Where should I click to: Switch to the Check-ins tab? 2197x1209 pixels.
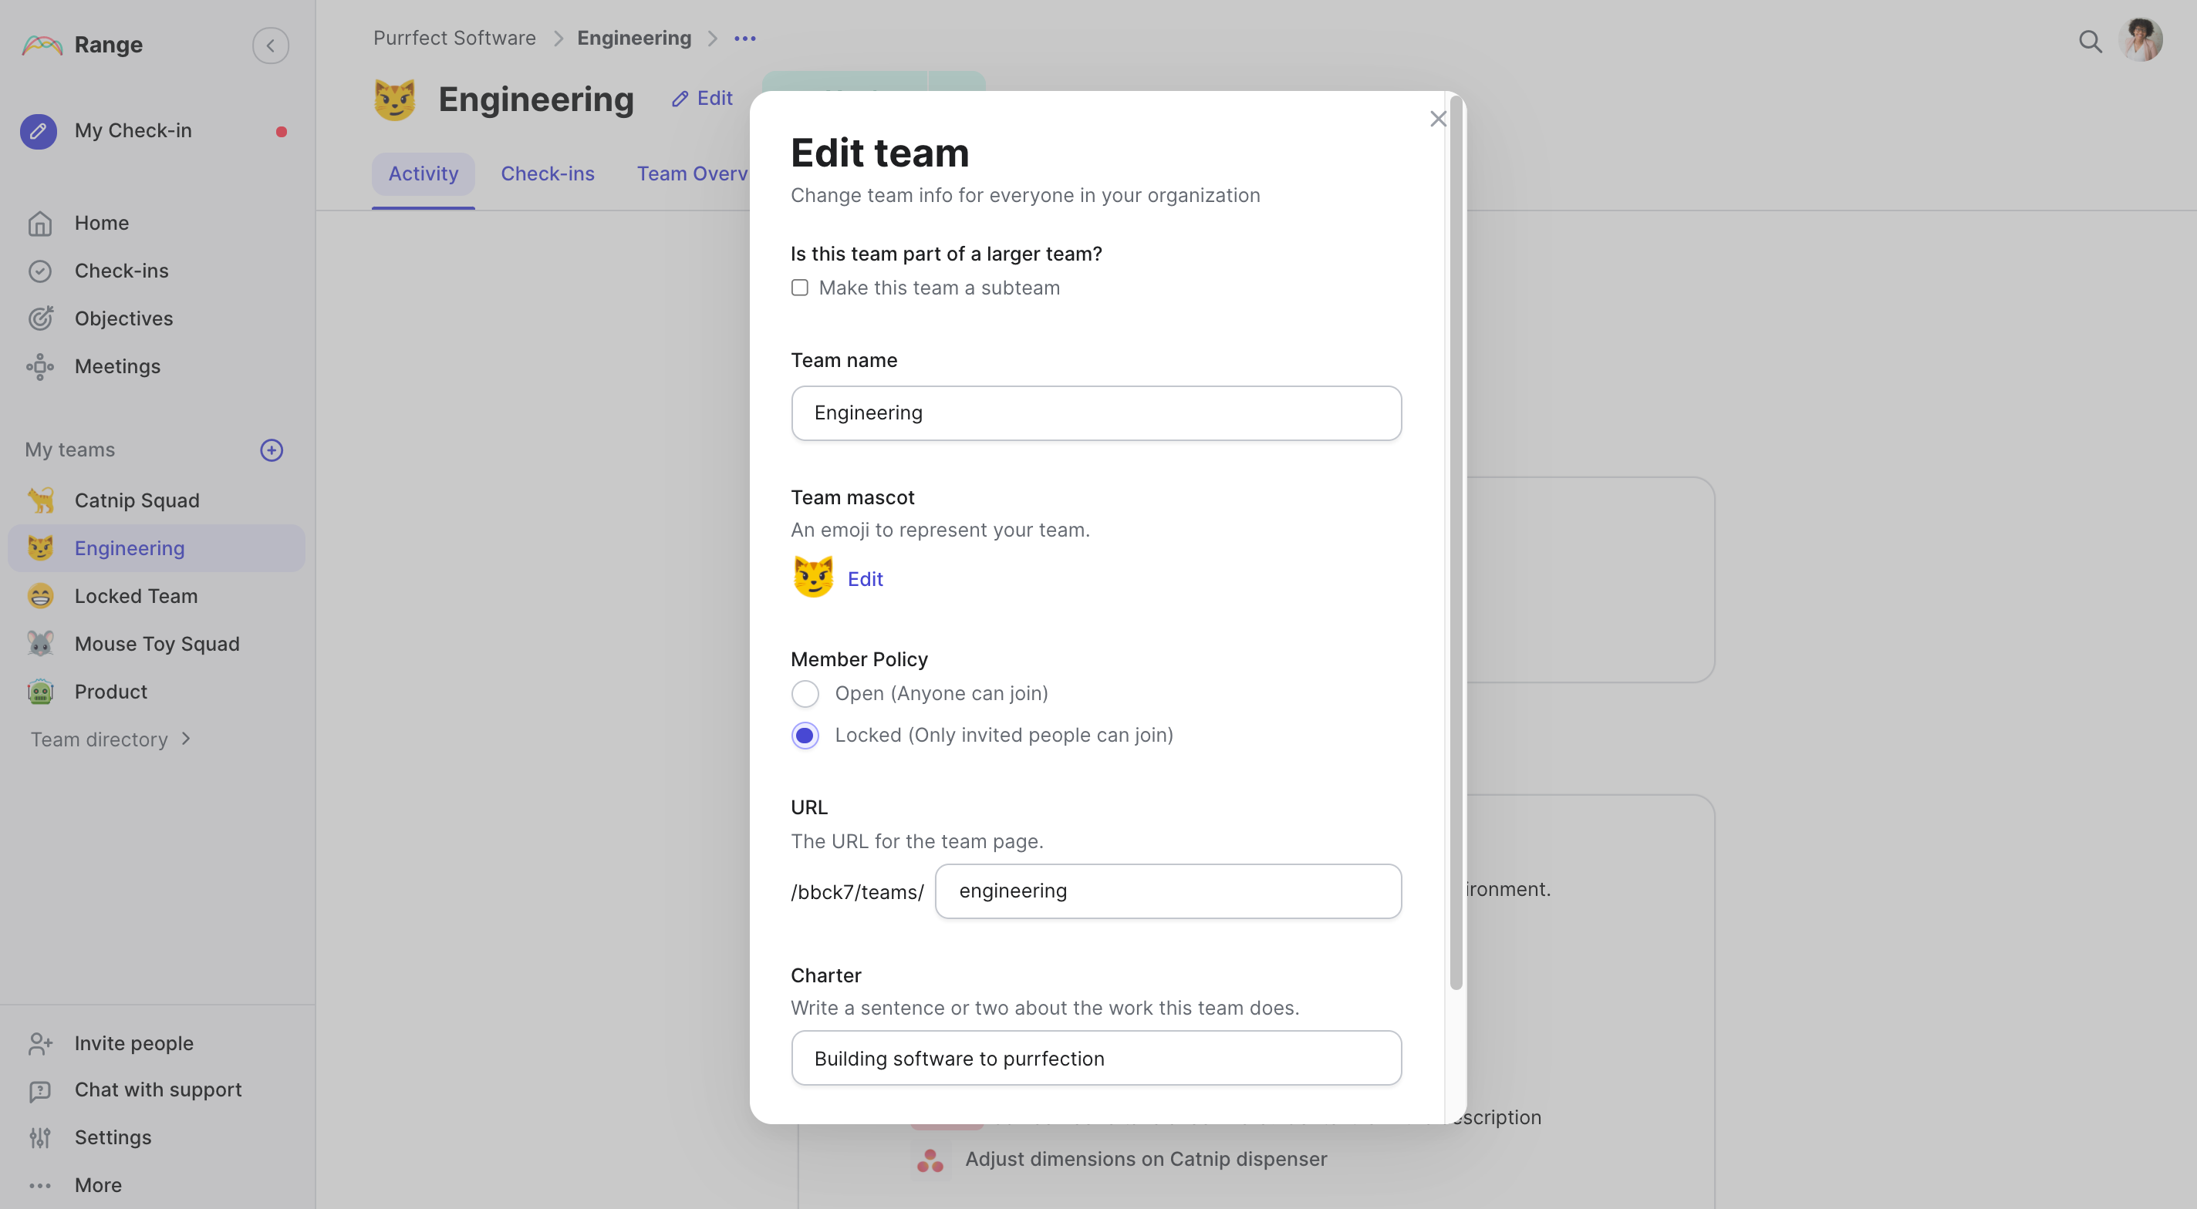pyautogui.click(x=548, y=174)
